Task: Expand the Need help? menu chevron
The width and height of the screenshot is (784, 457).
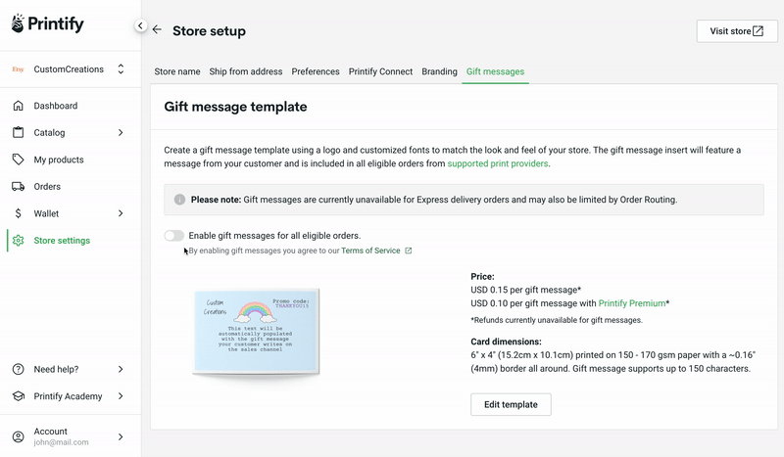Action: 121,369
